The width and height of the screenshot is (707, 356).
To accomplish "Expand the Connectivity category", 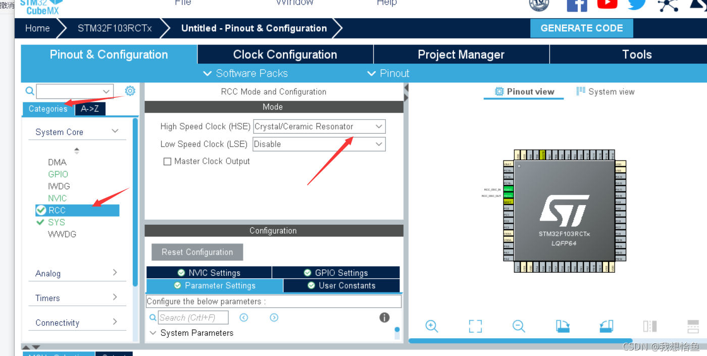I will click(115, 322).
